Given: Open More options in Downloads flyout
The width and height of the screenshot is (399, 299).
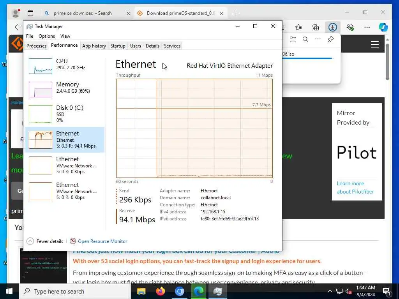Looking at the screenshot, I should pyautogui.click(x=318, y=39).
